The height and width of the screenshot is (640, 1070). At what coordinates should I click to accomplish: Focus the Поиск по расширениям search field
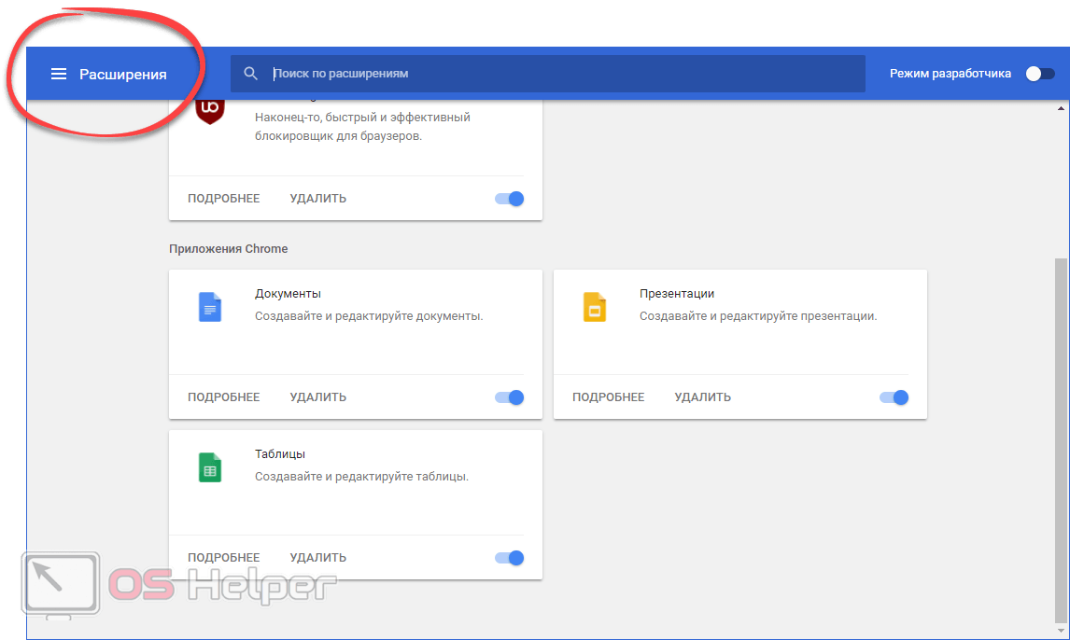click(547, 74)
